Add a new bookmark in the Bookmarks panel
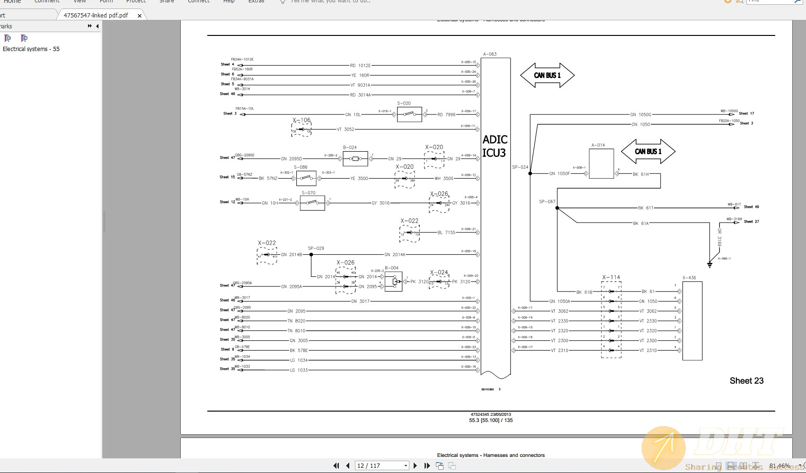Viewport: 806px width, 473px height. click(8, 38)
